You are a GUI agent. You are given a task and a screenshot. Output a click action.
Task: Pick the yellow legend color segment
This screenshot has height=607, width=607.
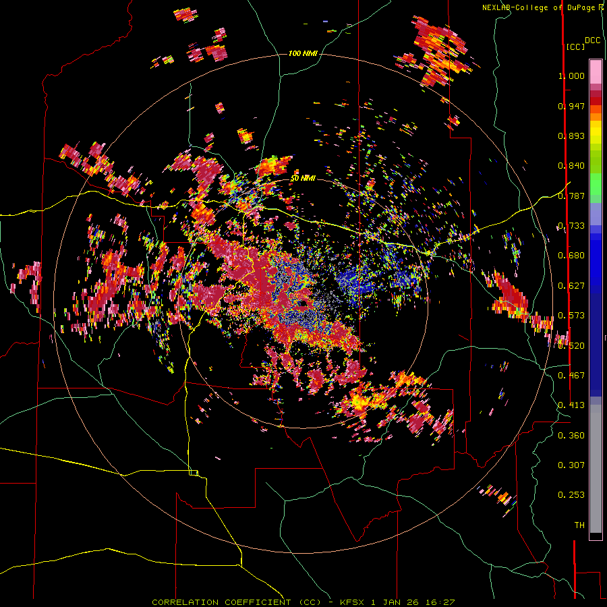(x=596, y=133)
